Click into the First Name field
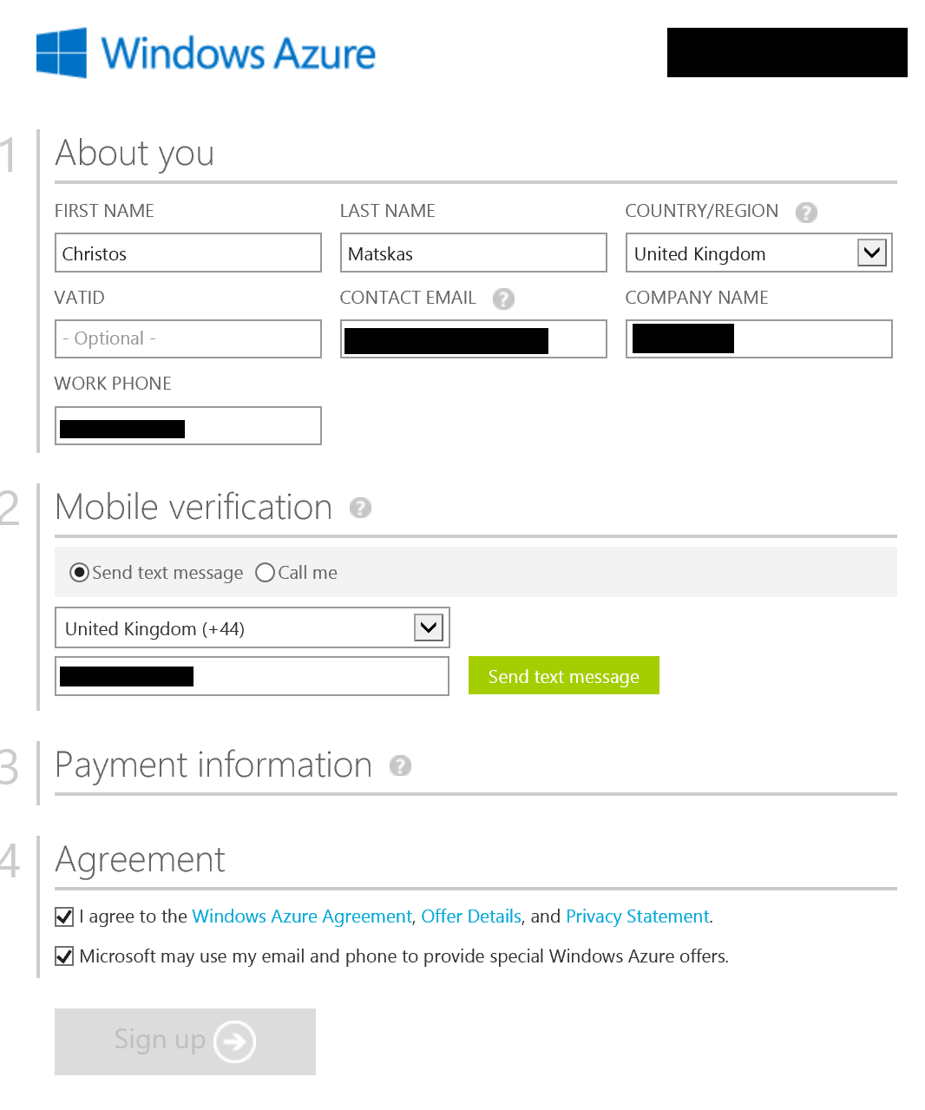Image resolution: width=925 pixels, height=1110 pixels. coord(188,253)
